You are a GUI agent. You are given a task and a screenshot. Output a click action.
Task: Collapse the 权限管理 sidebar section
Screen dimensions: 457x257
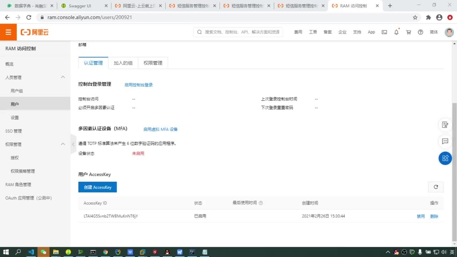pos(63,144)
